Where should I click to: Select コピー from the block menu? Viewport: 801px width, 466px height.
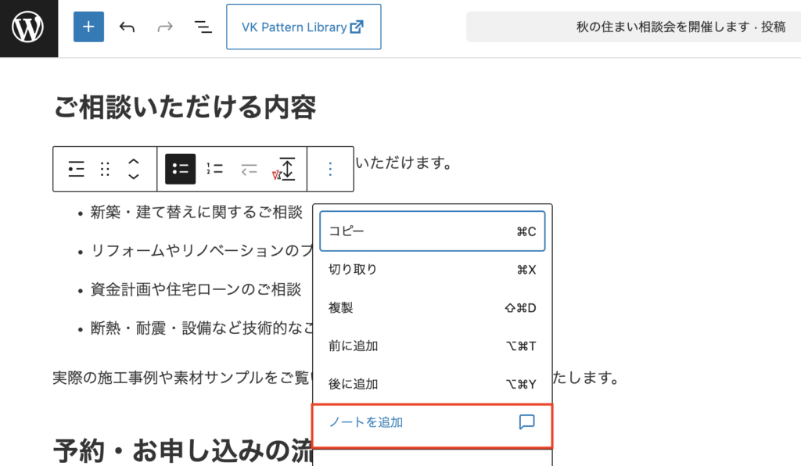432,231
